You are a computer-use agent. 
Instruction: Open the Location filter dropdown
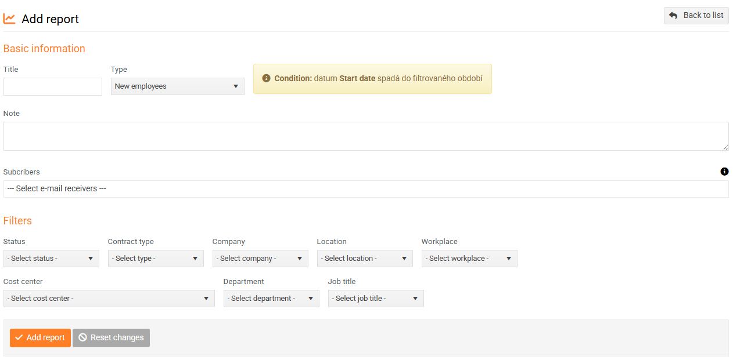pyautogui.click(x=365, y=259)
